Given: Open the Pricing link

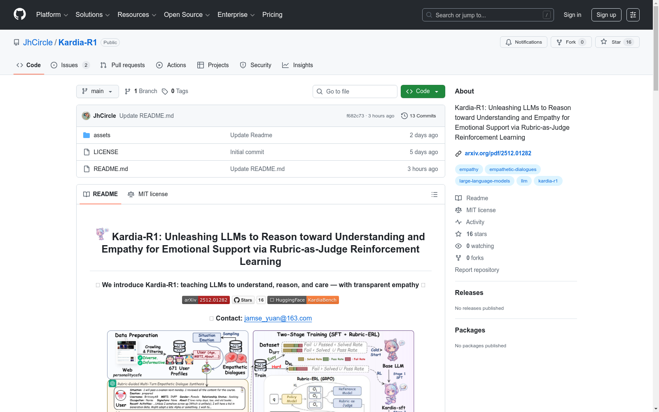Looking at the screenshot, I should click(272, 15).
